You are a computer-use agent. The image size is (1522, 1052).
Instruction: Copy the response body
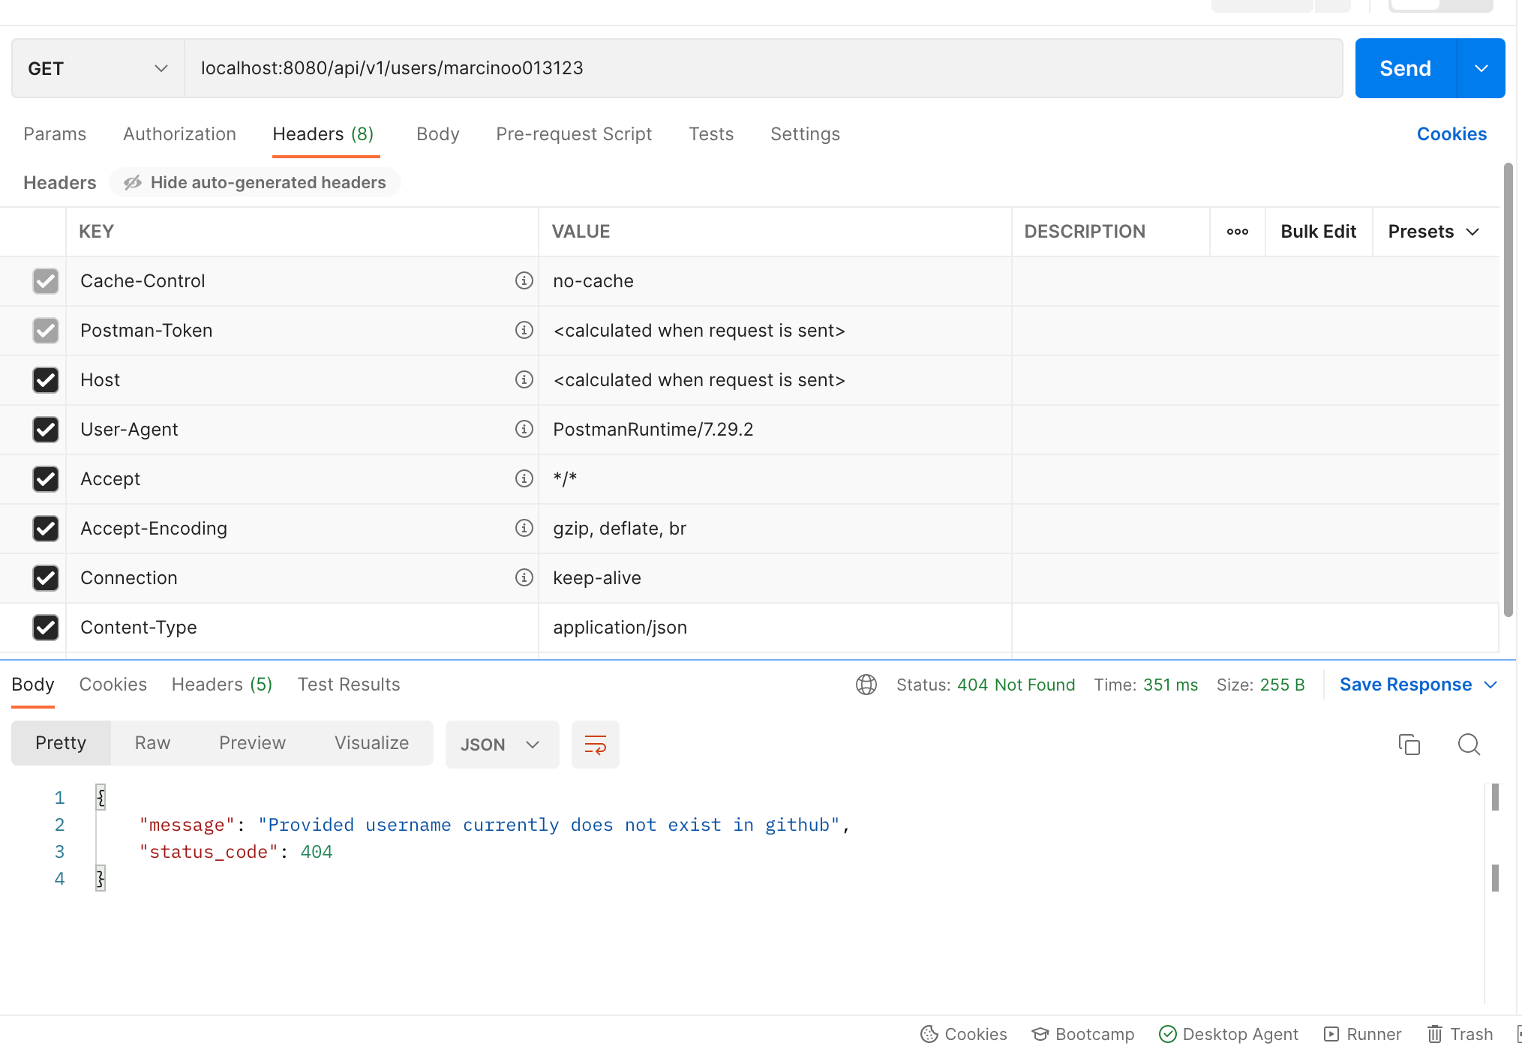click(1409, 744)
